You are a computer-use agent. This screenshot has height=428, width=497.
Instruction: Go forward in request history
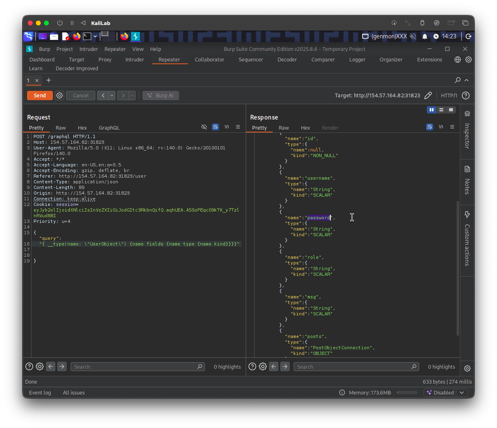123,96
